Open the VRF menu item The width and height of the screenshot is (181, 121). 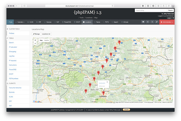(39, 22)
